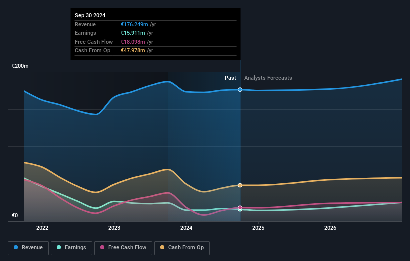Toggle the Earnings legend button

pos(71,248)
